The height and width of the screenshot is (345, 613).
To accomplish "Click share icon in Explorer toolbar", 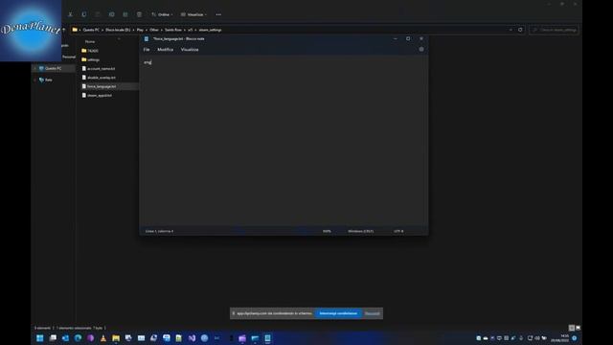I will (125, 14).
